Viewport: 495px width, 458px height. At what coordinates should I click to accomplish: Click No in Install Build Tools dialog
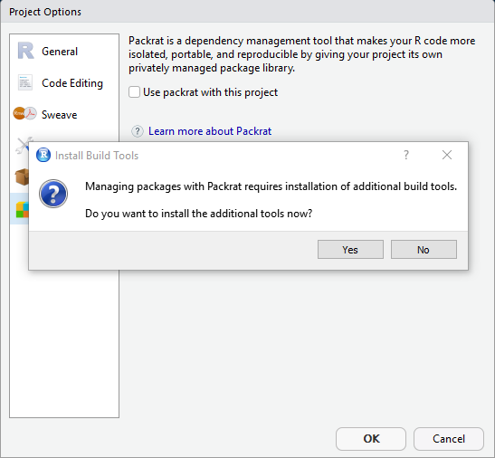tap(424, 250)
